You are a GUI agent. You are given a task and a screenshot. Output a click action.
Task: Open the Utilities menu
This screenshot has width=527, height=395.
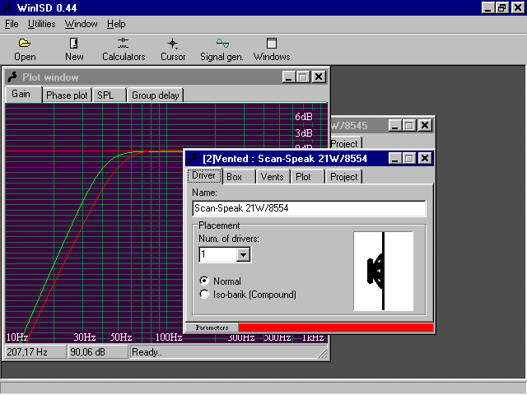[42, 24]
